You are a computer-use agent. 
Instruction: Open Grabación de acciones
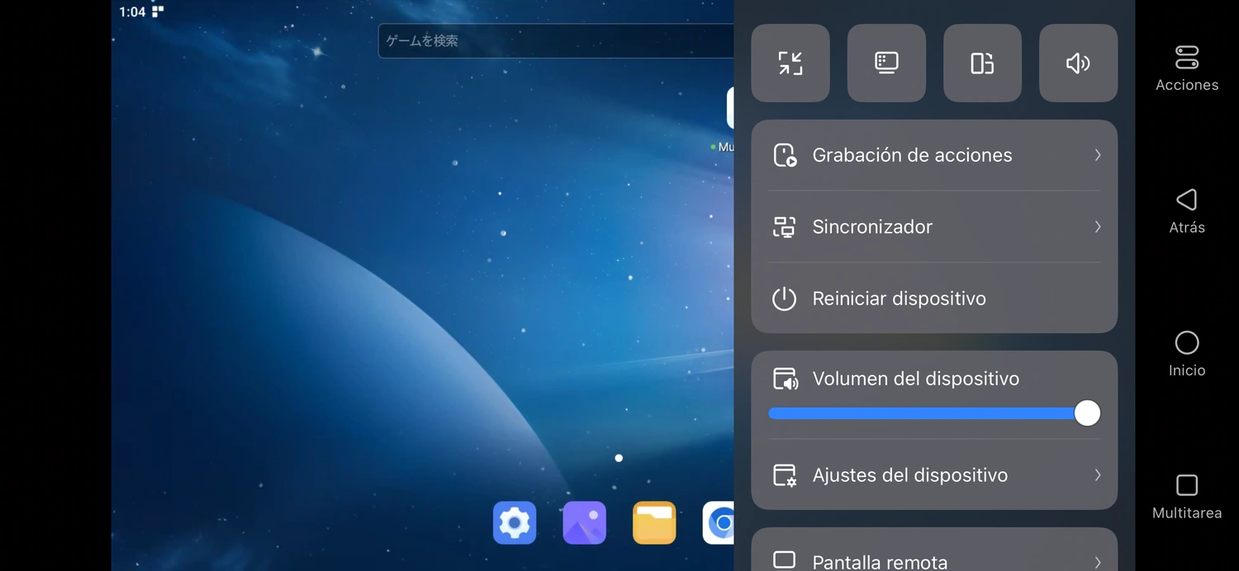[934, 155]
